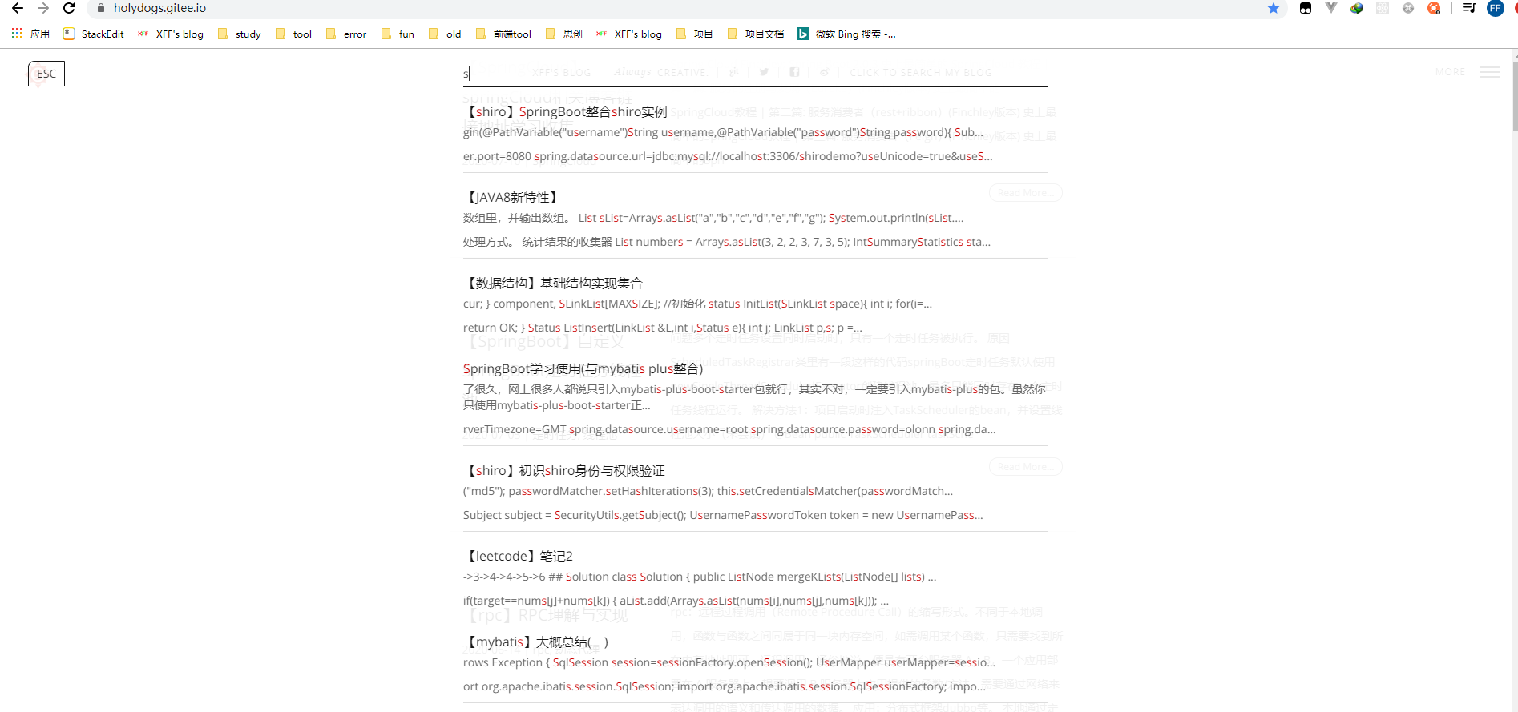Open the 微软 Bing 搜索 bookmark
This screenshot has width=1518, height=712.
coord(847,34)
